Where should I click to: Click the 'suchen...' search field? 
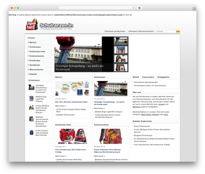[166, 31]
